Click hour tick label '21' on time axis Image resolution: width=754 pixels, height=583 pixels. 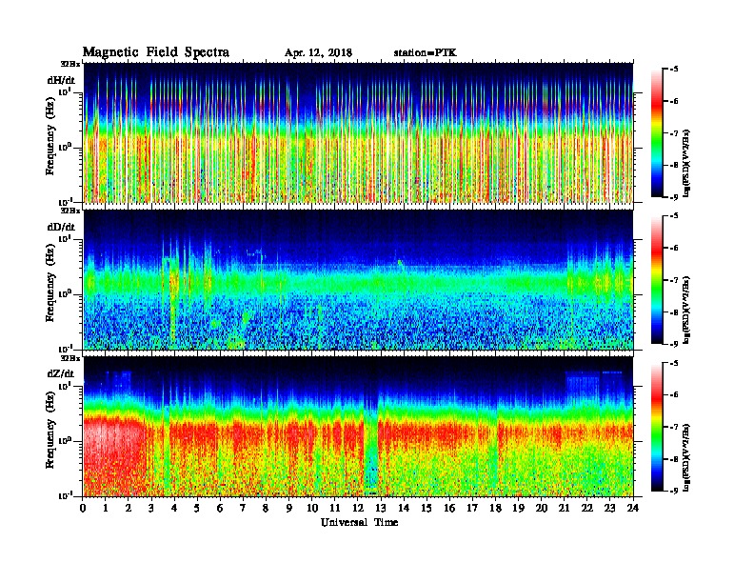pyautogui.click(x=564, y=508)
